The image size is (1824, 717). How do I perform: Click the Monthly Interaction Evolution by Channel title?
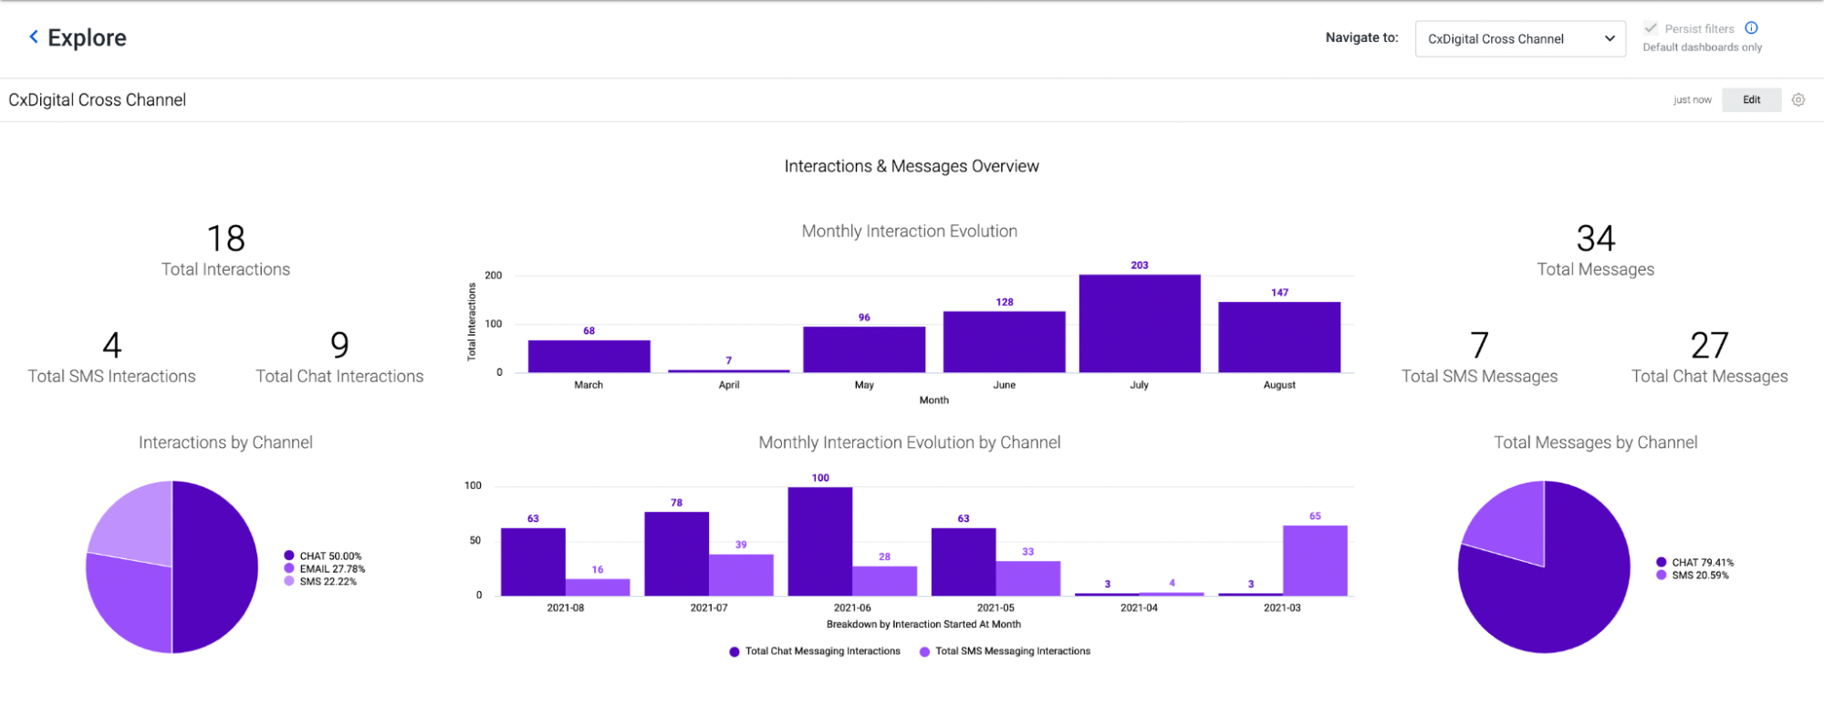coord(910,442)
